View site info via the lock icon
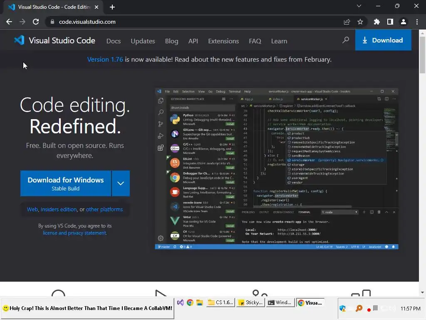The width and height of the screenshot is (426, 320). coord(52,22)
